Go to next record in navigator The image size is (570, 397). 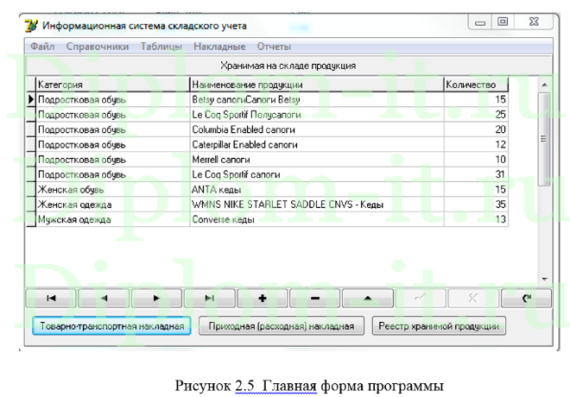click(x=156, y=298)
